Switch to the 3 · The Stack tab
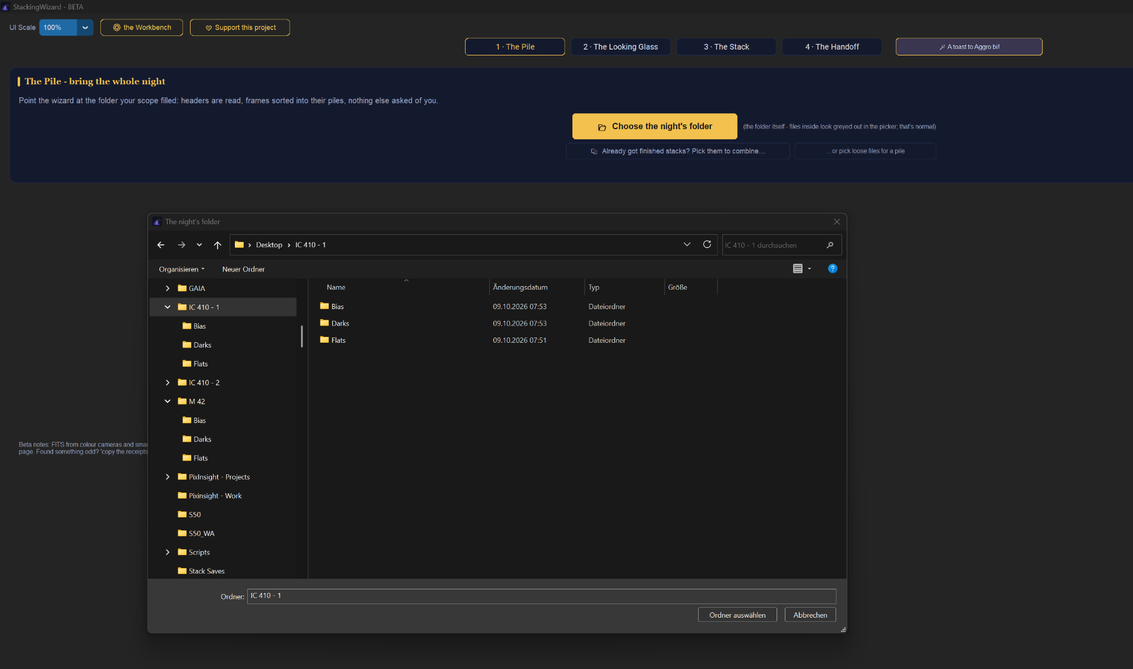Viewport: 1133px width, 669px height. coord(726,47)
